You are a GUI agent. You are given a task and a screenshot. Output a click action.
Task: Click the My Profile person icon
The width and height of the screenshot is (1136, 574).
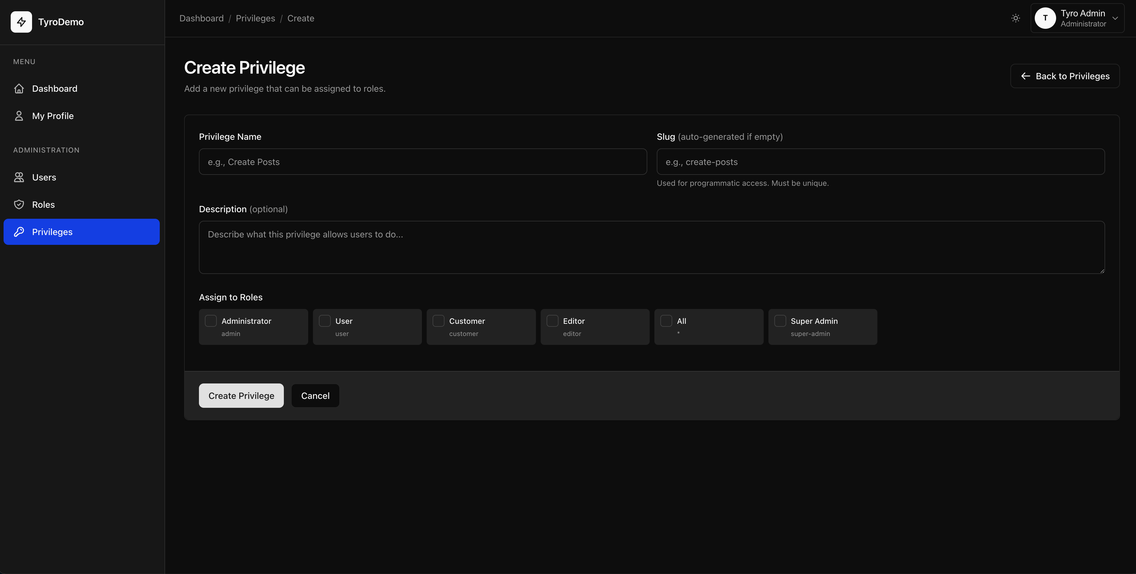pos(19,116)
